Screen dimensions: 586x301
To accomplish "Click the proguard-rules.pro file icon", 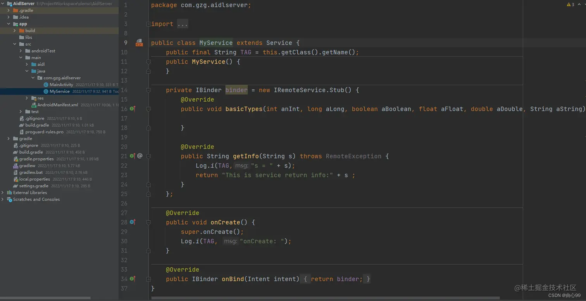I will click(22, 132).
